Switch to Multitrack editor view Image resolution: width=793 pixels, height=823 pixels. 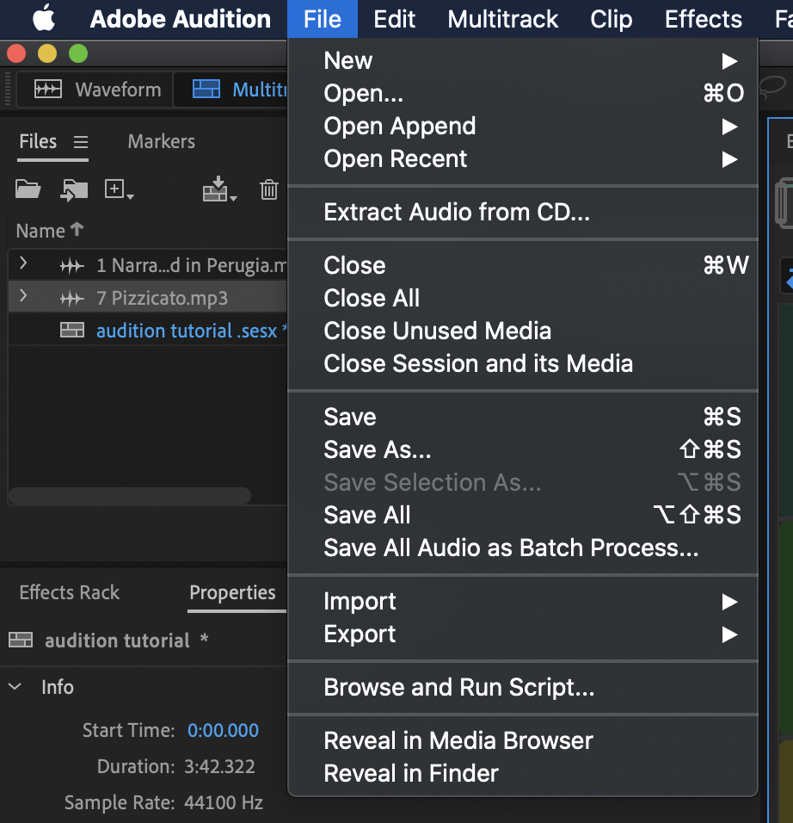[x=231, y=90]
